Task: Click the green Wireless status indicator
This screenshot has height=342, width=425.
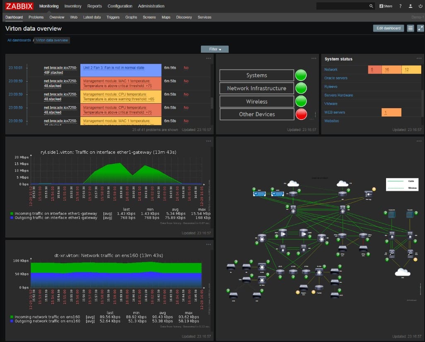Action: 301,101
